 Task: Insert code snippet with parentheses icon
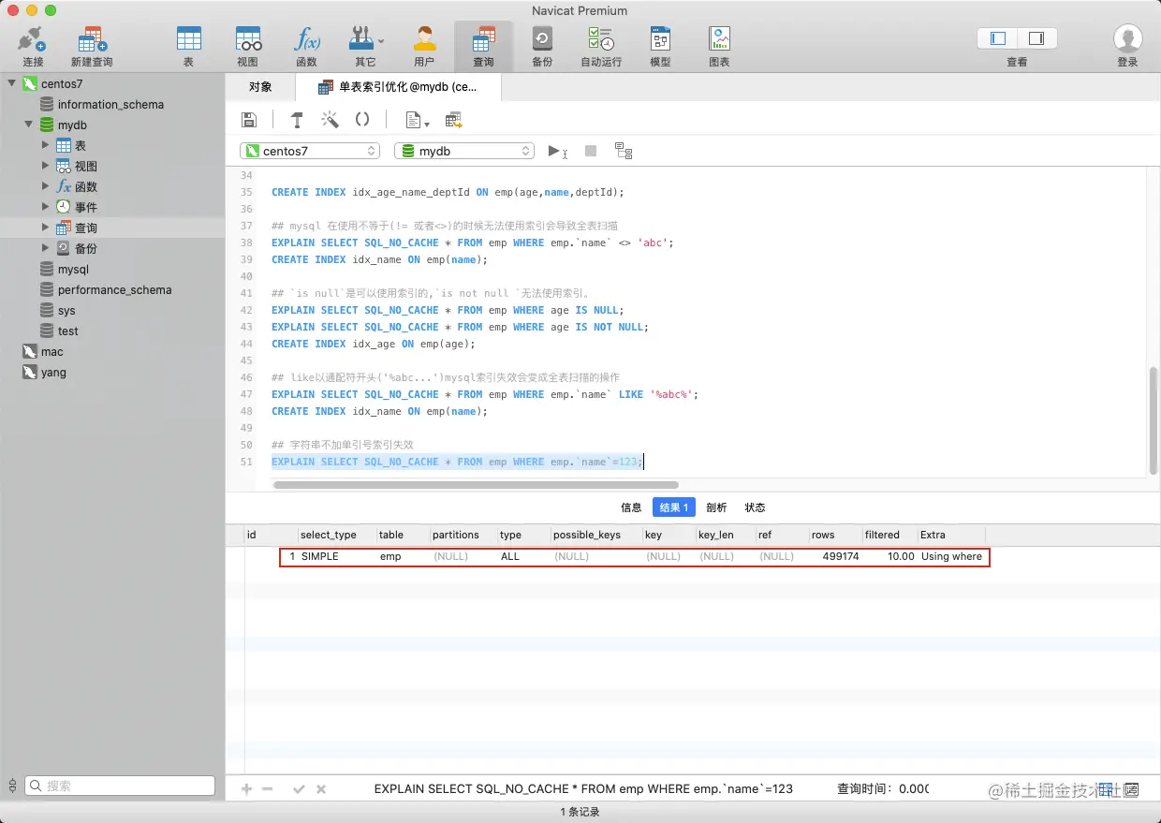pos(362,120)
